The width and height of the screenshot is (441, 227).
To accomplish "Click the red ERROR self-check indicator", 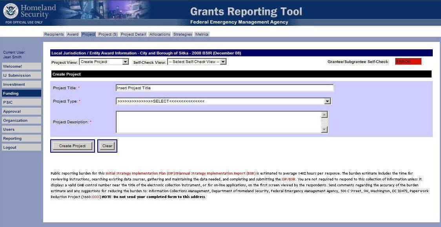I will [408, 62].
